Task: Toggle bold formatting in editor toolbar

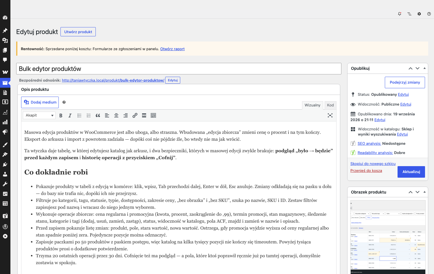Action: point(61,115)
